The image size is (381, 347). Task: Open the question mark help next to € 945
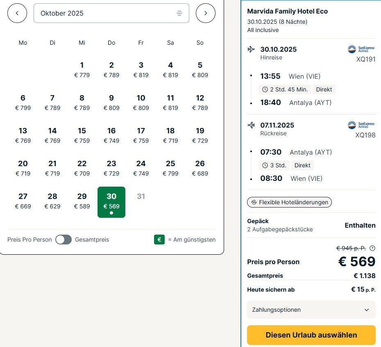(x=372, y=248)
